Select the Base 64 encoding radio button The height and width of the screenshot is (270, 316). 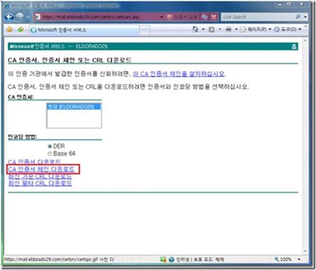coord(50,154)
